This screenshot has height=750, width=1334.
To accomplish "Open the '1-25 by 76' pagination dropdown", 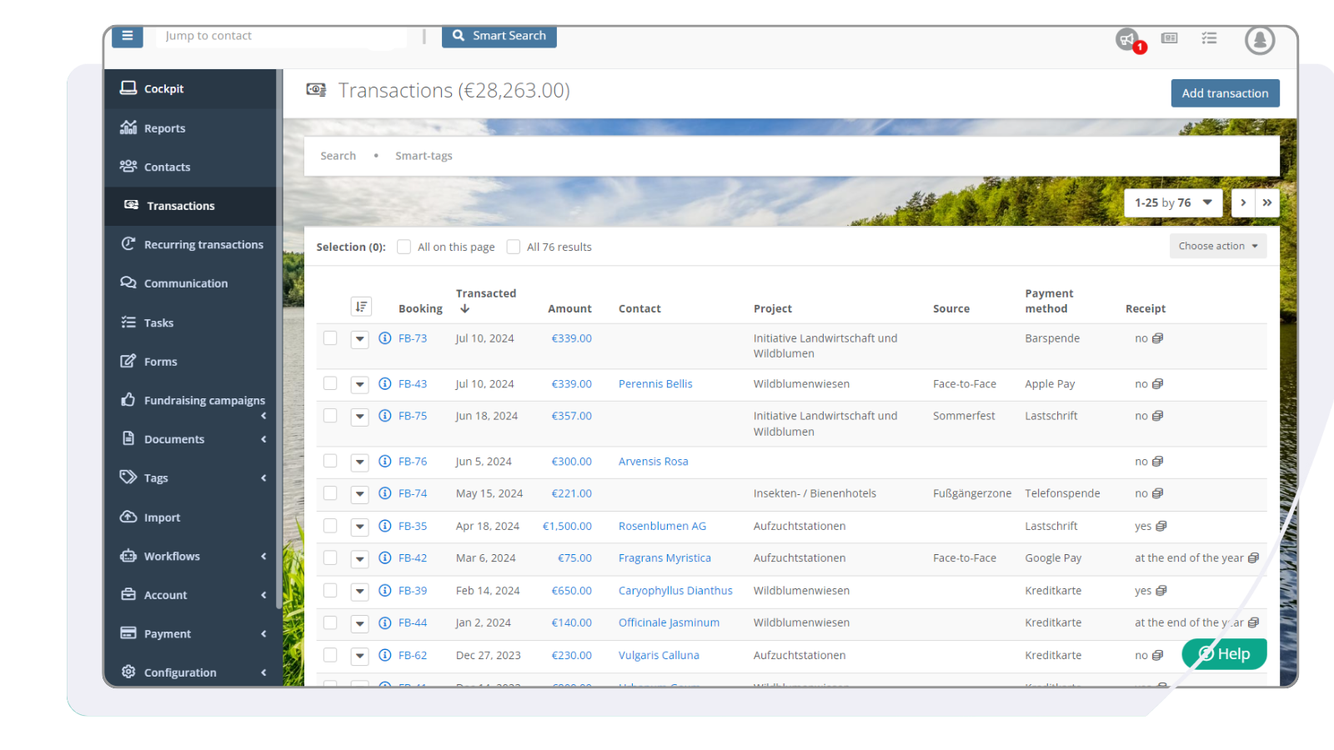I will coord(1172,202).
